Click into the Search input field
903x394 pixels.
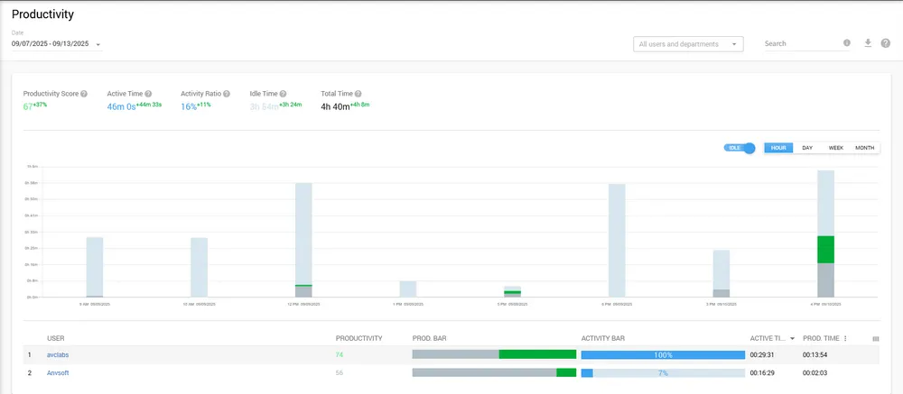pos(800,44)
